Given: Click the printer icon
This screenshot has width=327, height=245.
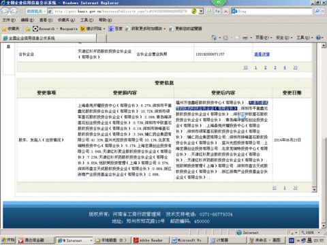Looking at the screenshot, I should pyautogui.click(x=245, y=37).
